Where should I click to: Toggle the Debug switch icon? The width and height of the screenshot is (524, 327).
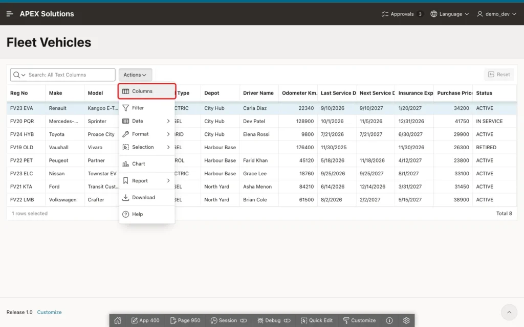(x=287, y=320)
